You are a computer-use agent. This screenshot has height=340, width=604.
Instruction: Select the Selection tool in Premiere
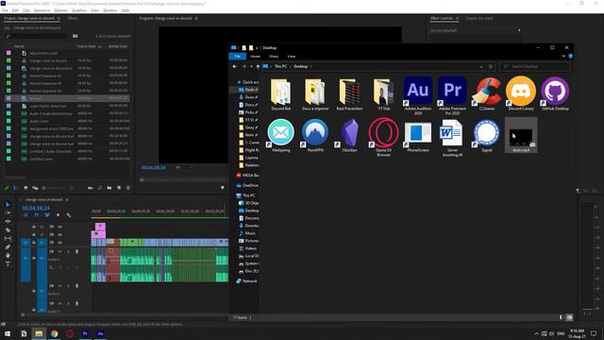pyautogui.click(x=8, y=204)
